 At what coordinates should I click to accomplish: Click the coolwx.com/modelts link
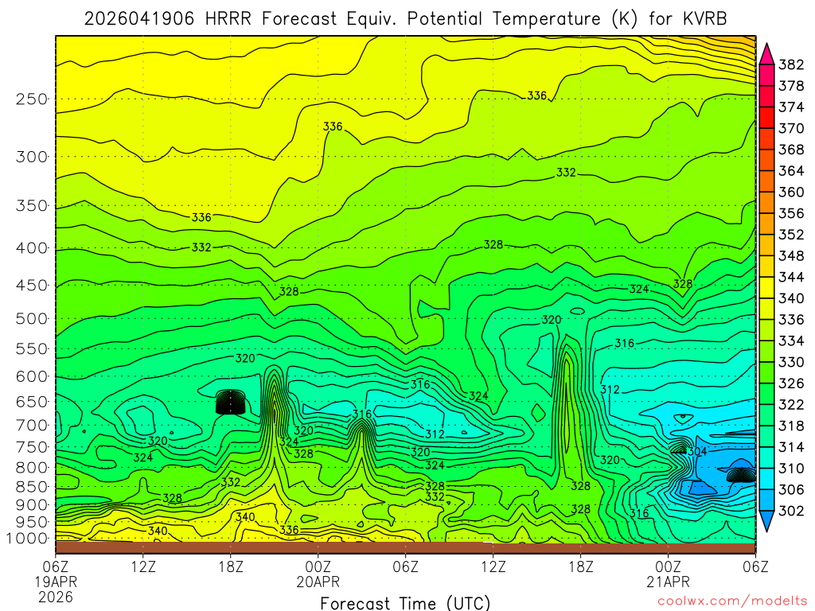[x=733, y=601]
